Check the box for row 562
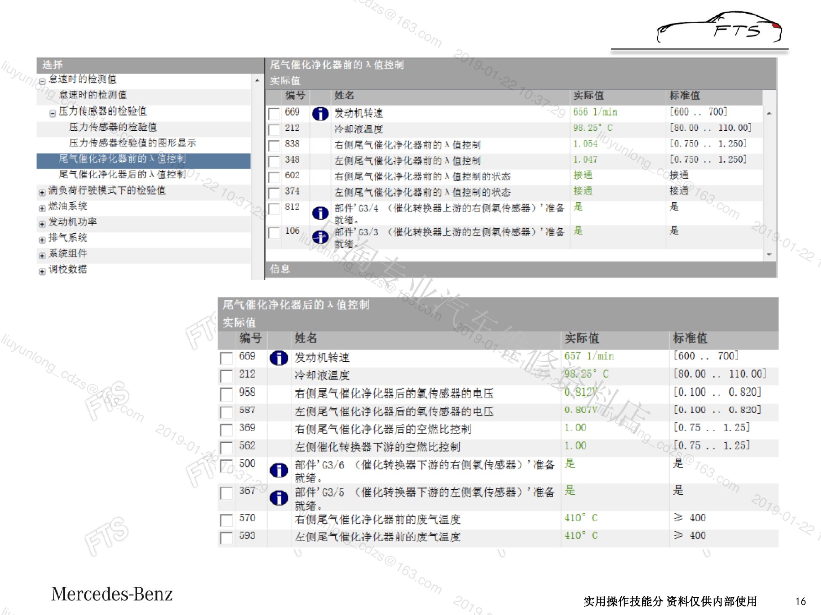Image resolution: width=821 pixels, height=615 pixels. [226, 448]
